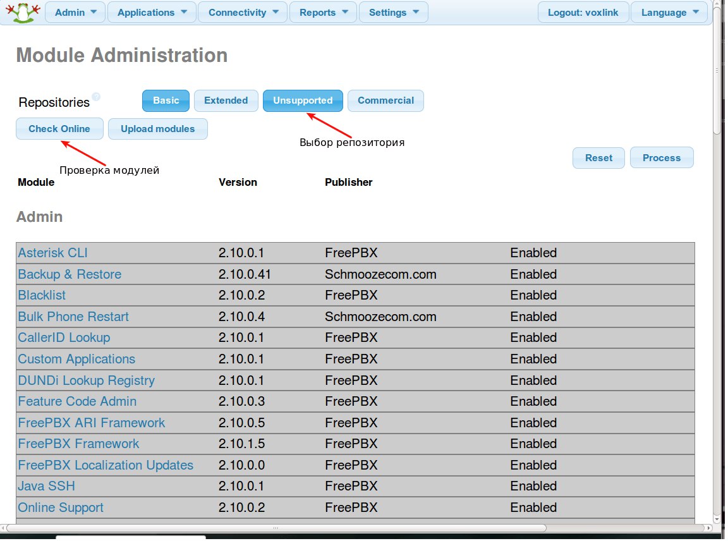Viewport: 728px width, 541px height.
Task: Click the Upload modules button
Action: click(x=158, y=129)
